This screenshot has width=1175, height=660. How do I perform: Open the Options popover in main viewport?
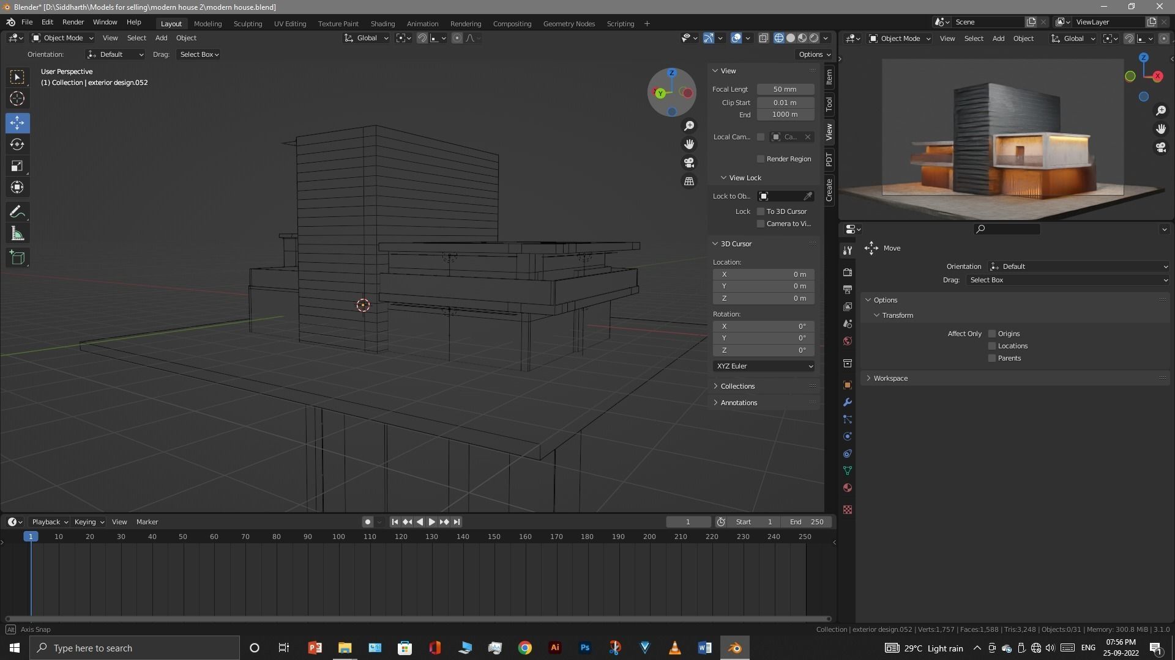coord(814,54)
